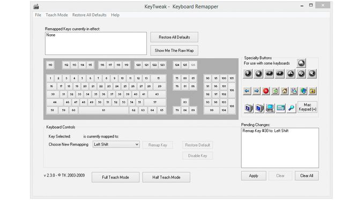Select the Volume Up arrow media button
Screen dimensions: 356x200
tap(291, 73)
